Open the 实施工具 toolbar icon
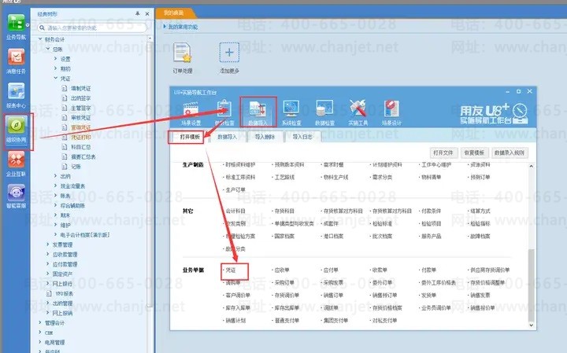Viewport: 567px width, 353px height. (x=358, y=108)
